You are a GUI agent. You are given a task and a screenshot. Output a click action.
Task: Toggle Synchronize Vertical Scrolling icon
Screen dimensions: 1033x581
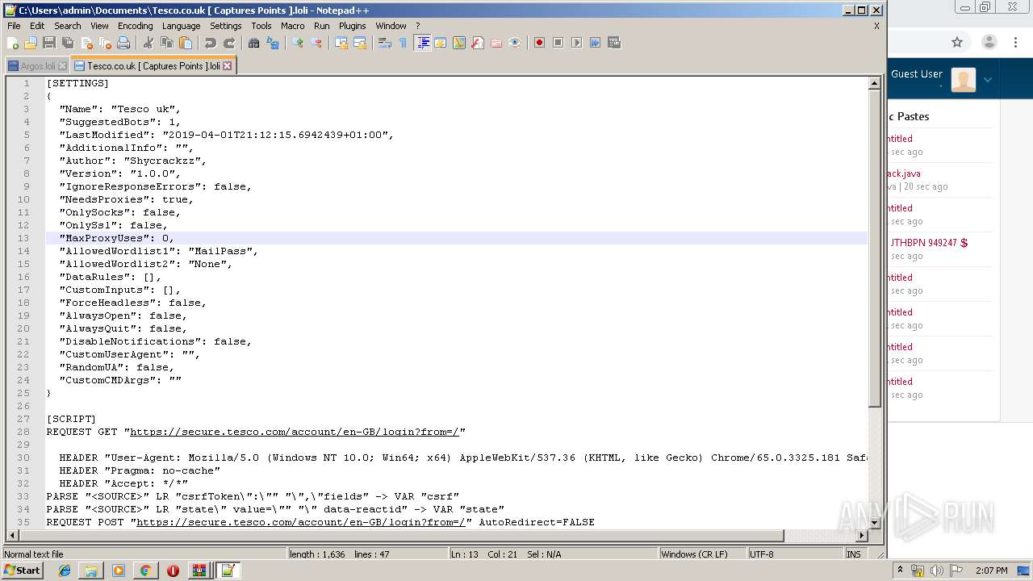click(341, 43)
